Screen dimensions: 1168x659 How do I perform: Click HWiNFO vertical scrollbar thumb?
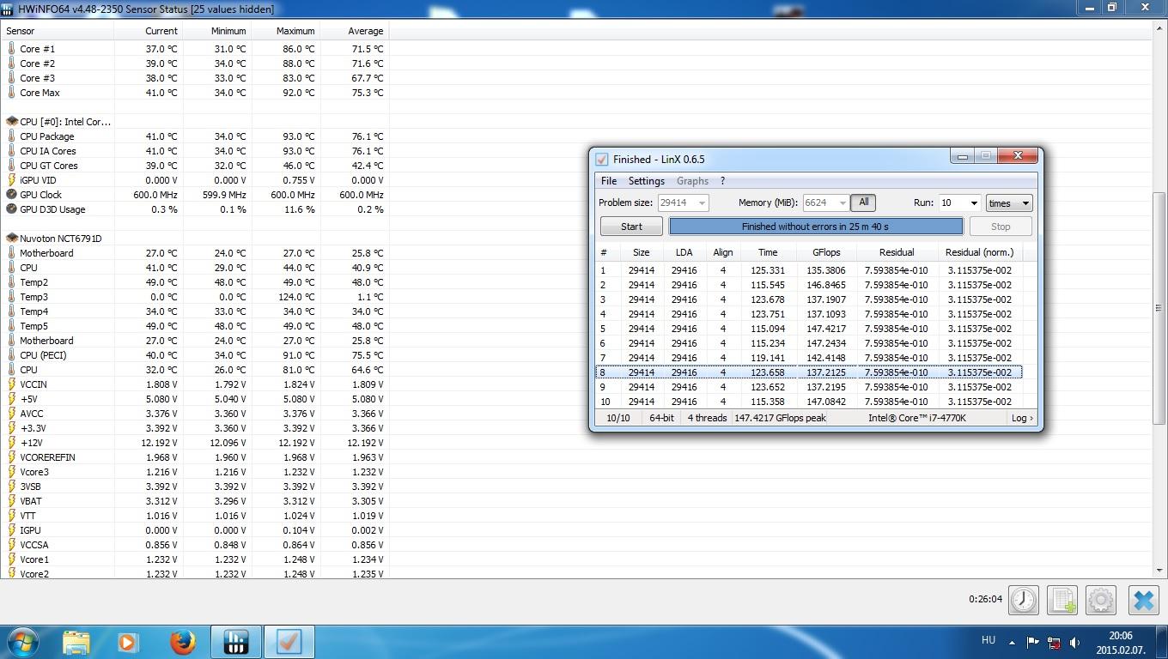coord(1159,307)
